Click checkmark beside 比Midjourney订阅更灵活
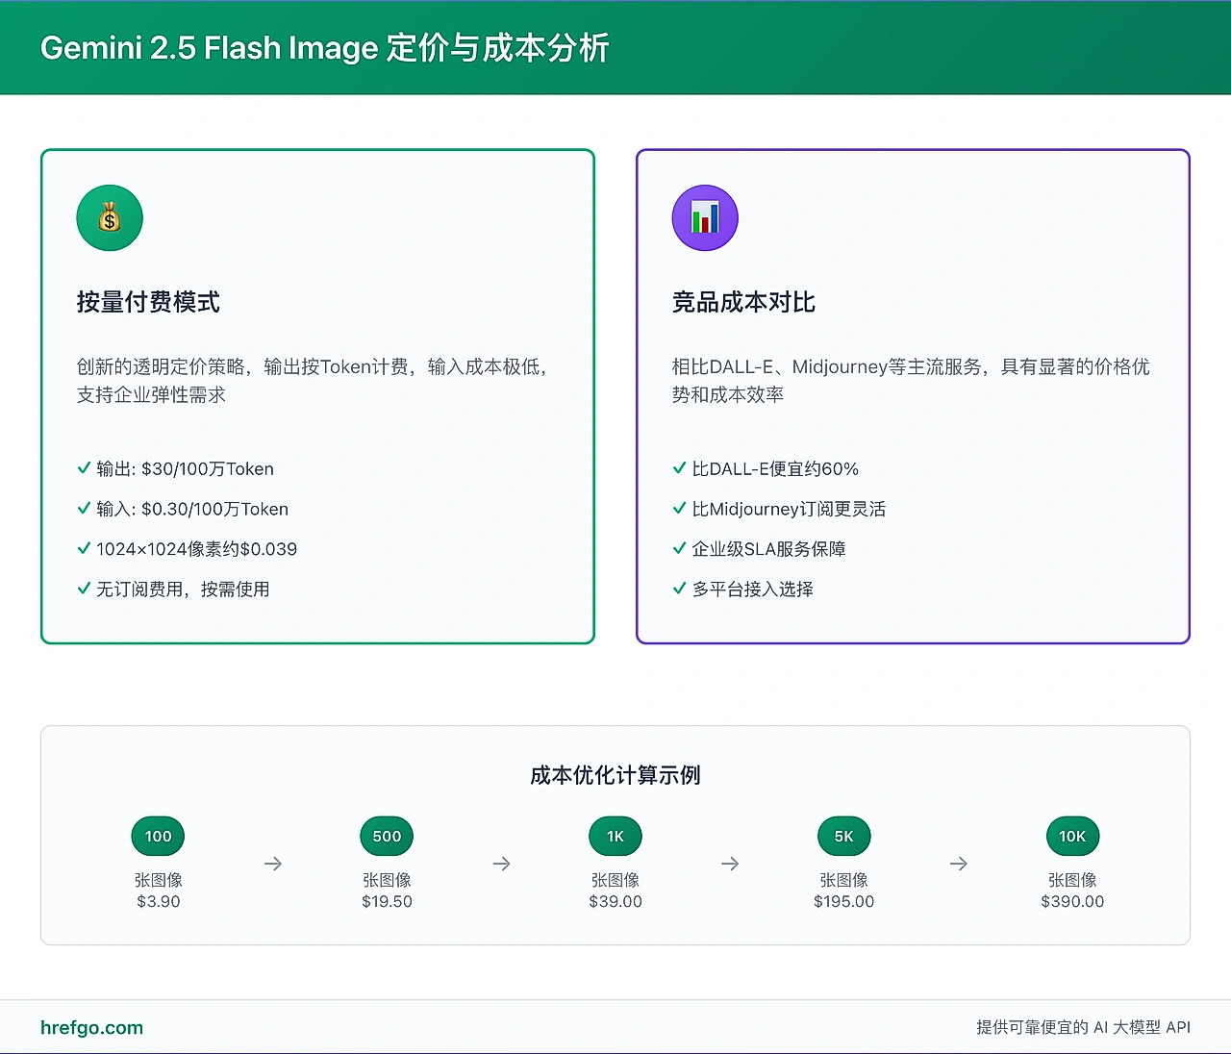Image resolution: width=1231 pixels, height=1054 pixels. pos(679,509)
